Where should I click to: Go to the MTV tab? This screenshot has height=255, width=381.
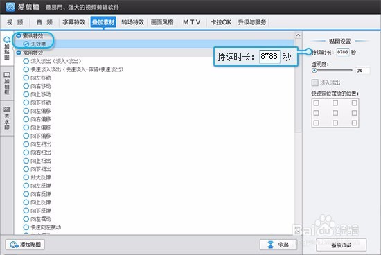click(191, 22)
